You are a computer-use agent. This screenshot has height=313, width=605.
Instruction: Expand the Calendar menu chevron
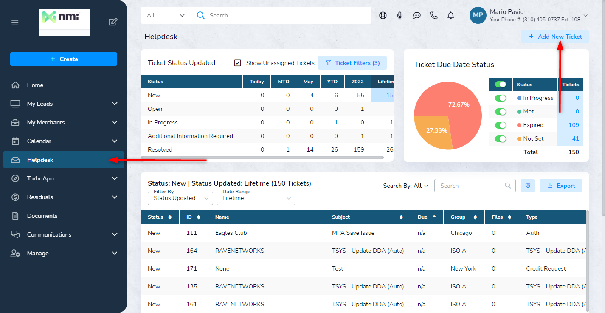pos(115,141)
